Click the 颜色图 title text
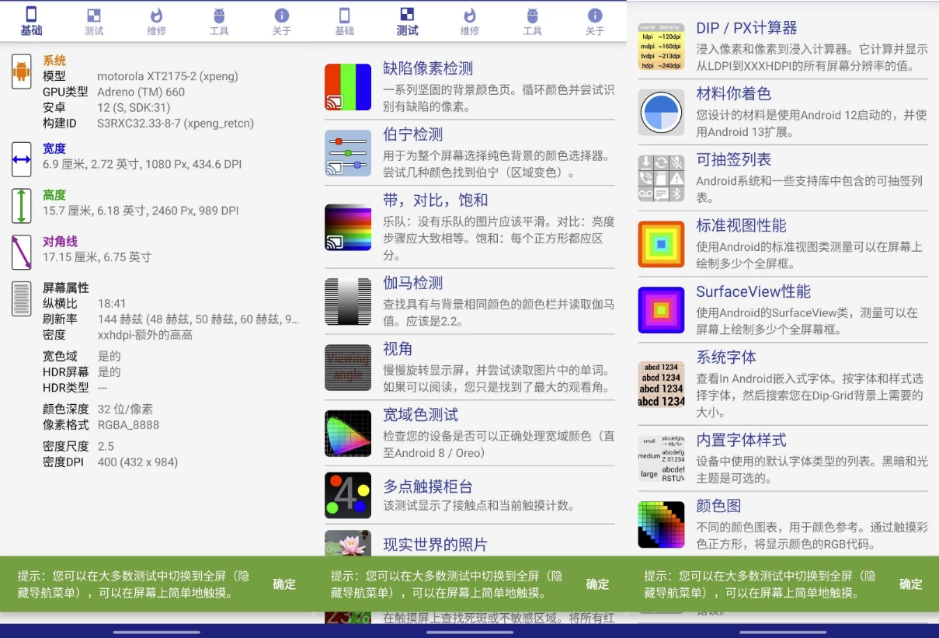 coord(718,506)
